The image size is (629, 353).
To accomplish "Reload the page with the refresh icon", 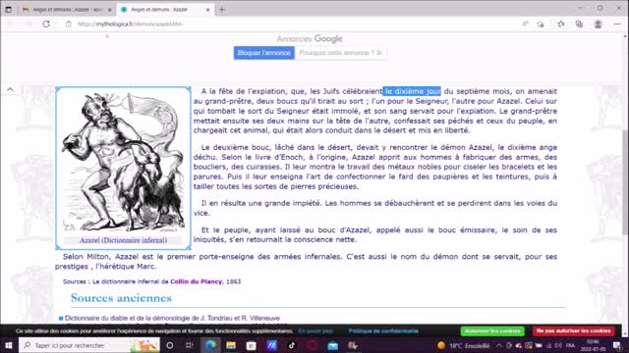I will point(46,24).
